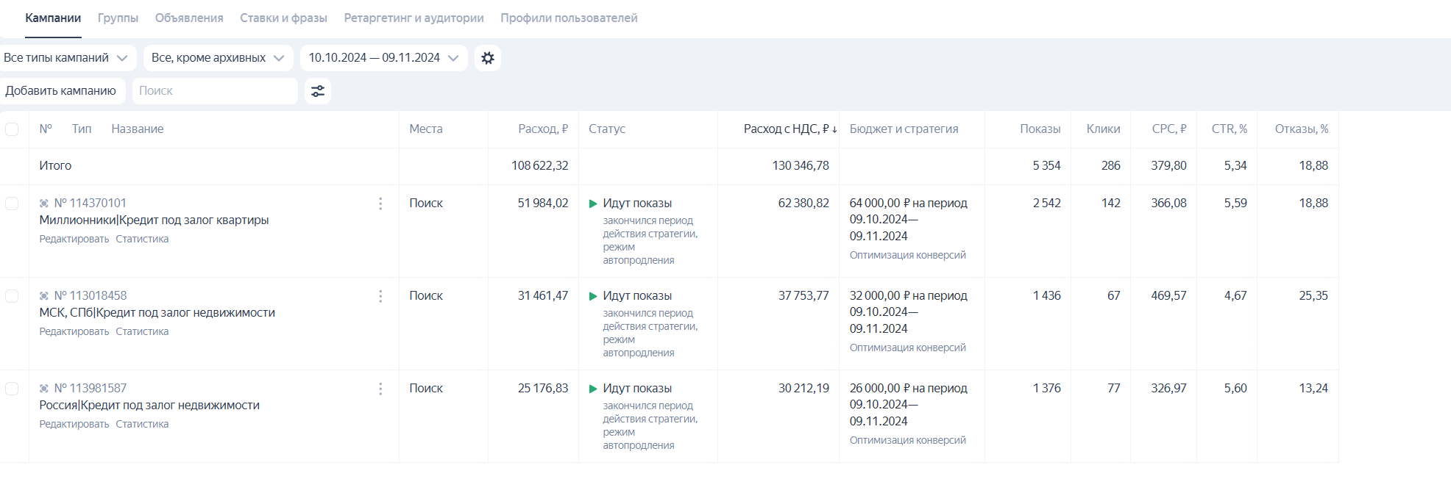Click the campaign type icon of № 114370101
Image resolution: width=1451 pixels, height=504 pixels.
(x=44, y=204)
